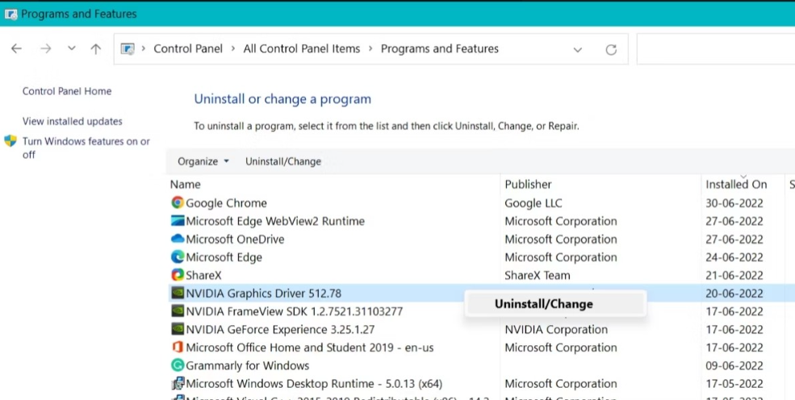Click the Windows Desktop Runtime installer icon
Viewport: 795px width, 400px height.
point(177,383)
